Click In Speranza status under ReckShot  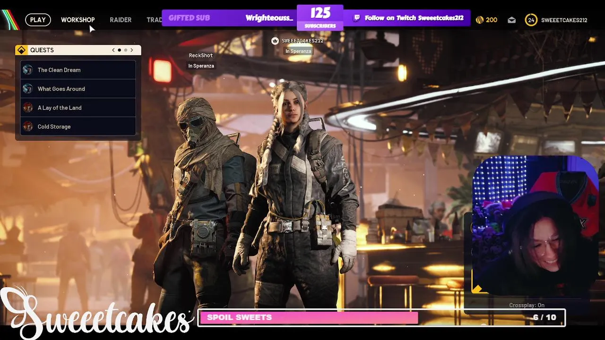pos(201,66)
